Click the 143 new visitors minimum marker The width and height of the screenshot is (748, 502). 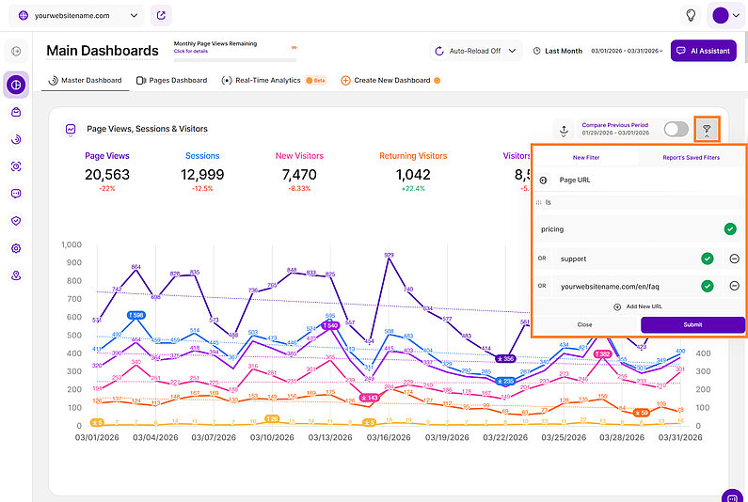369,398
